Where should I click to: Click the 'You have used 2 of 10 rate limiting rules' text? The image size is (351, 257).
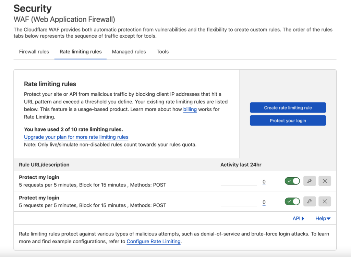click(x=73, y=129)
